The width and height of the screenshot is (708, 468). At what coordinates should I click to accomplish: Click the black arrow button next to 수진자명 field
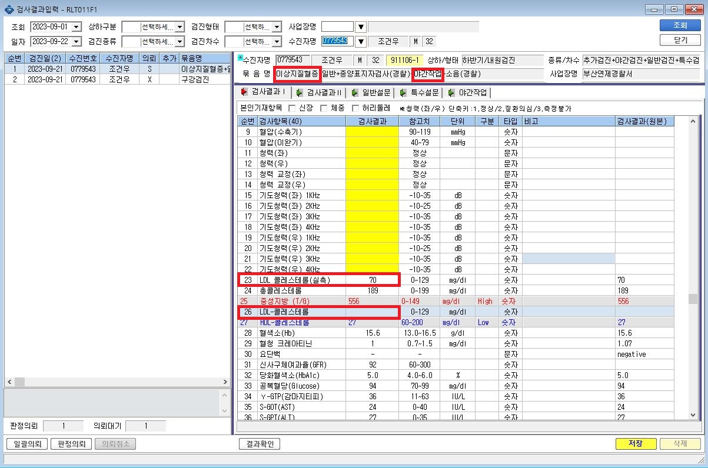[x=361, y=41]
